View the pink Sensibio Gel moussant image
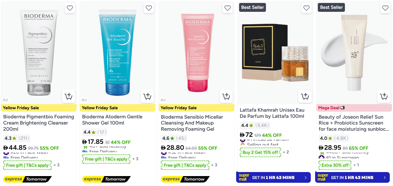Image resolution: width=393 pixels, height=186 pixels. tap(196, 52)
